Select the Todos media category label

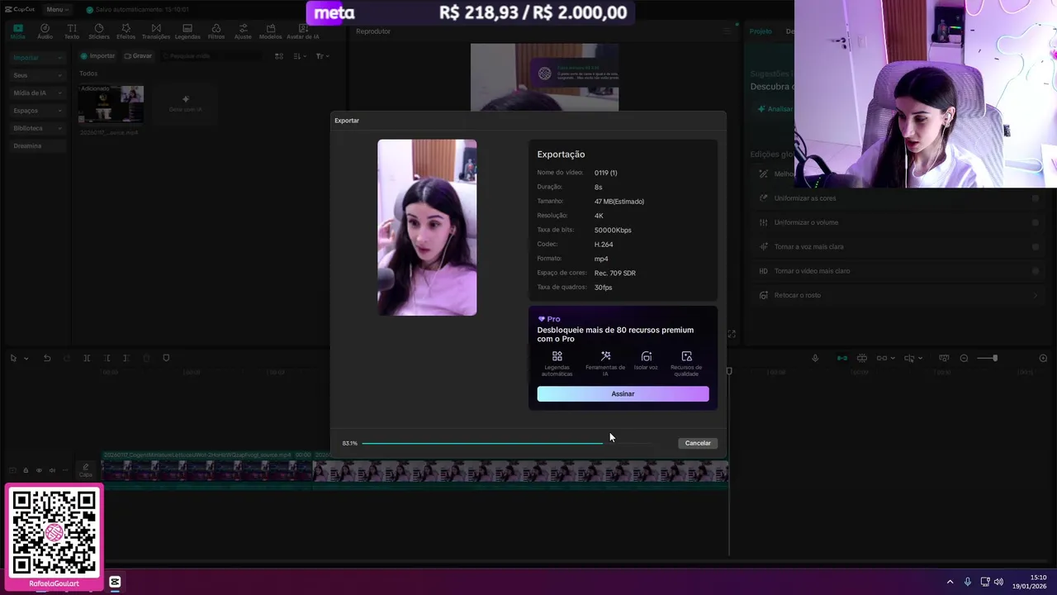tap(88, 74)
